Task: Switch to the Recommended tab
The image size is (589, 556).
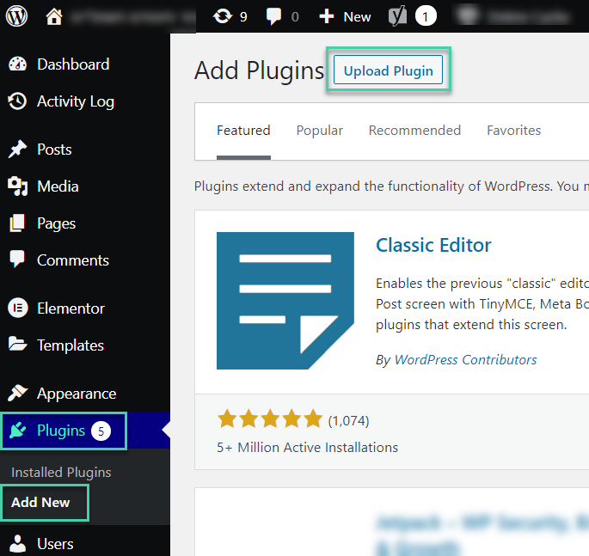Action: pos(414,131)
